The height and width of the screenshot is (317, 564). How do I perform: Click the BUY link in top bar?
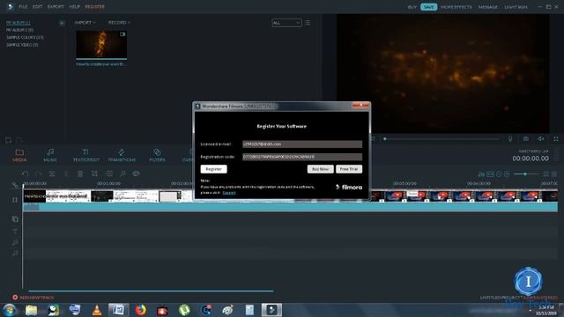pos(412,7)
